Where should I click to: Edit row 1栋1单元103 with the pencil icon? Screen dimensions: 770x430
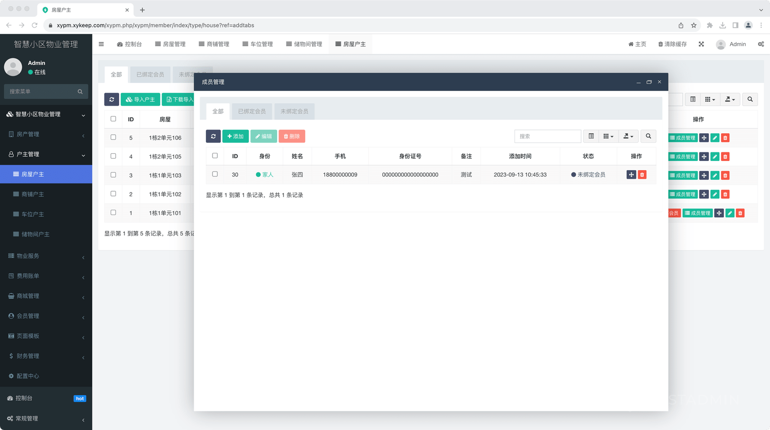pos(715,175)
